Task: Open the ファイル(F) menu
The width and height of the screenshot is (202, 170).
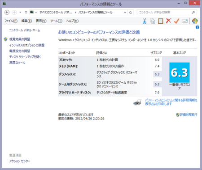Action: [11, 21]
